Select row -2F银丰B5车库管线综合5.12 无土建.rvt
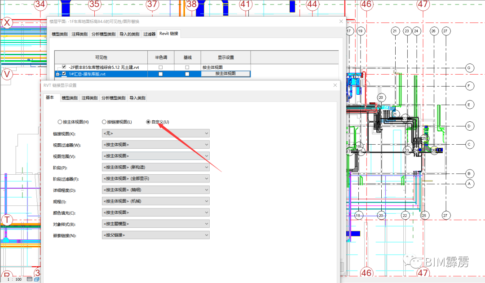 [153, 67]
